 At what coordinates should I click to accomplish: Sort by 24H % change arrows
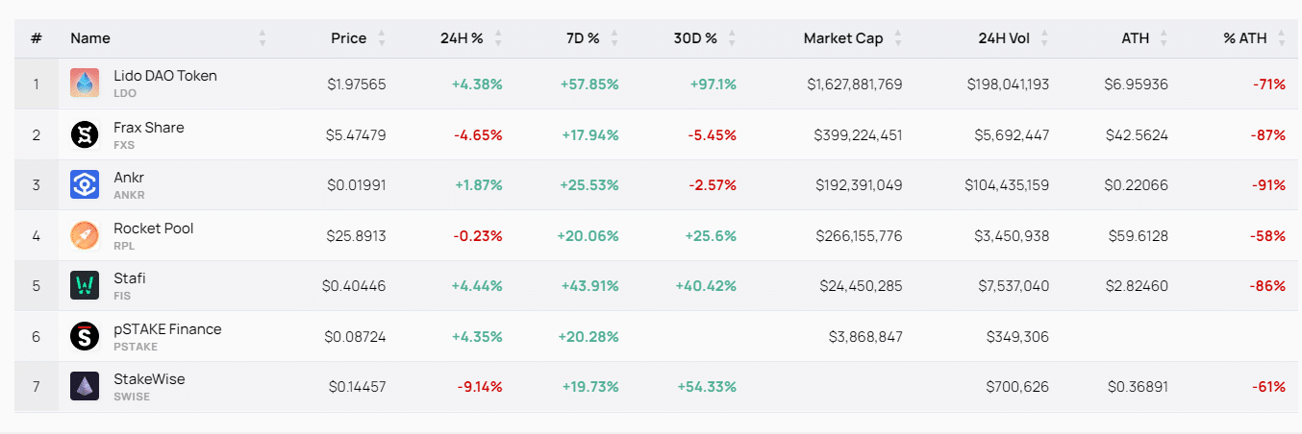[498, 38]
